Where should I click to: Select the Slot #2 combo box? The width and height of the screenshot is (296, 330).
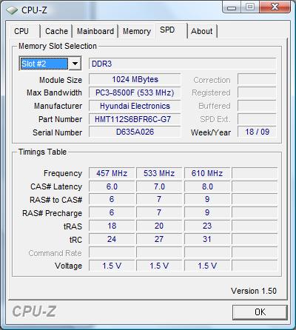(50, 64)
